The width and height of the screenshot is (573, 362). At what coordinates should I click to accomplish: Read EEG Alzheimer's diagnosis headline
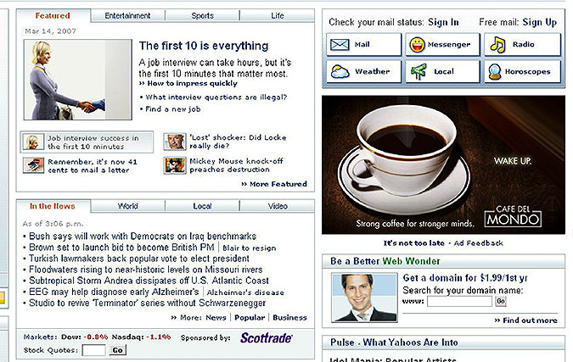pos(114,292)
